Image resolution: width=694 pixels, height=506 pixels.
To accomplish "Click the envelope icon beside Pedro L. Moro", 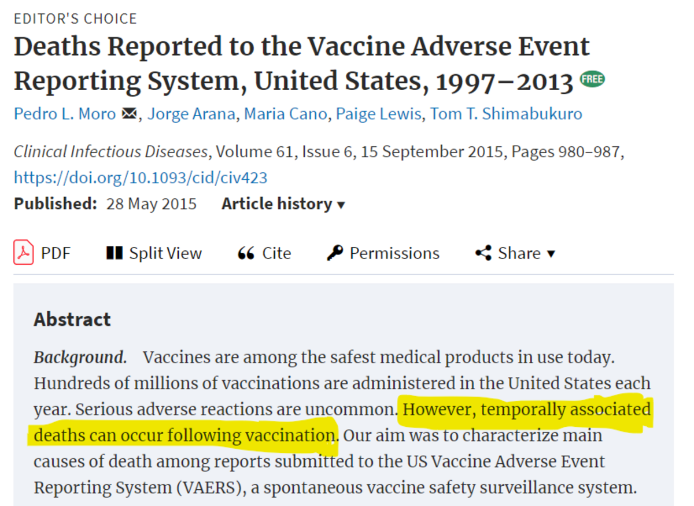I will coord(130,114).
